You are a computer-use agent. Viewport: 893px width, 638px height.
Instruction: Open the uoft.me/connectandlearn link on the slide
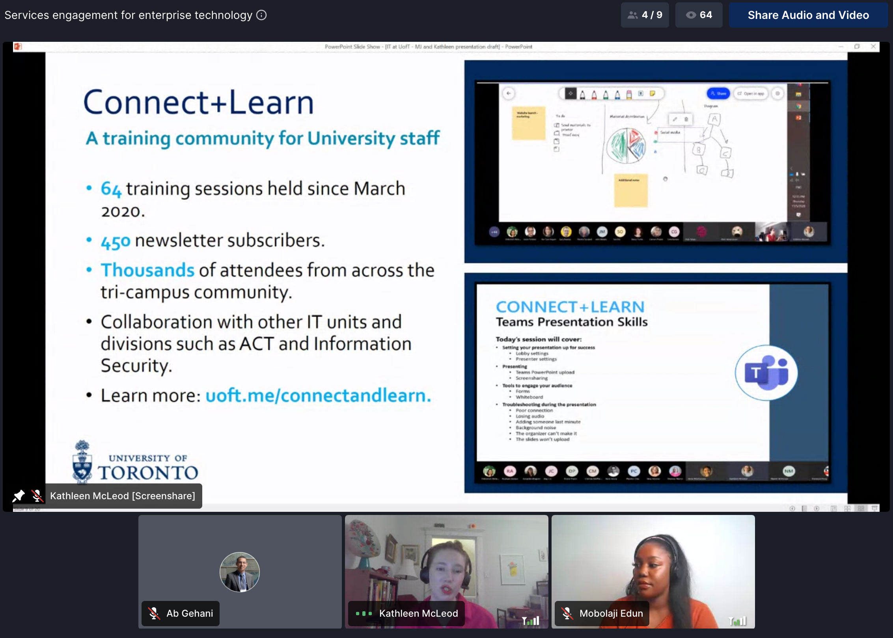pyautogui.click(x=318, y=395)
